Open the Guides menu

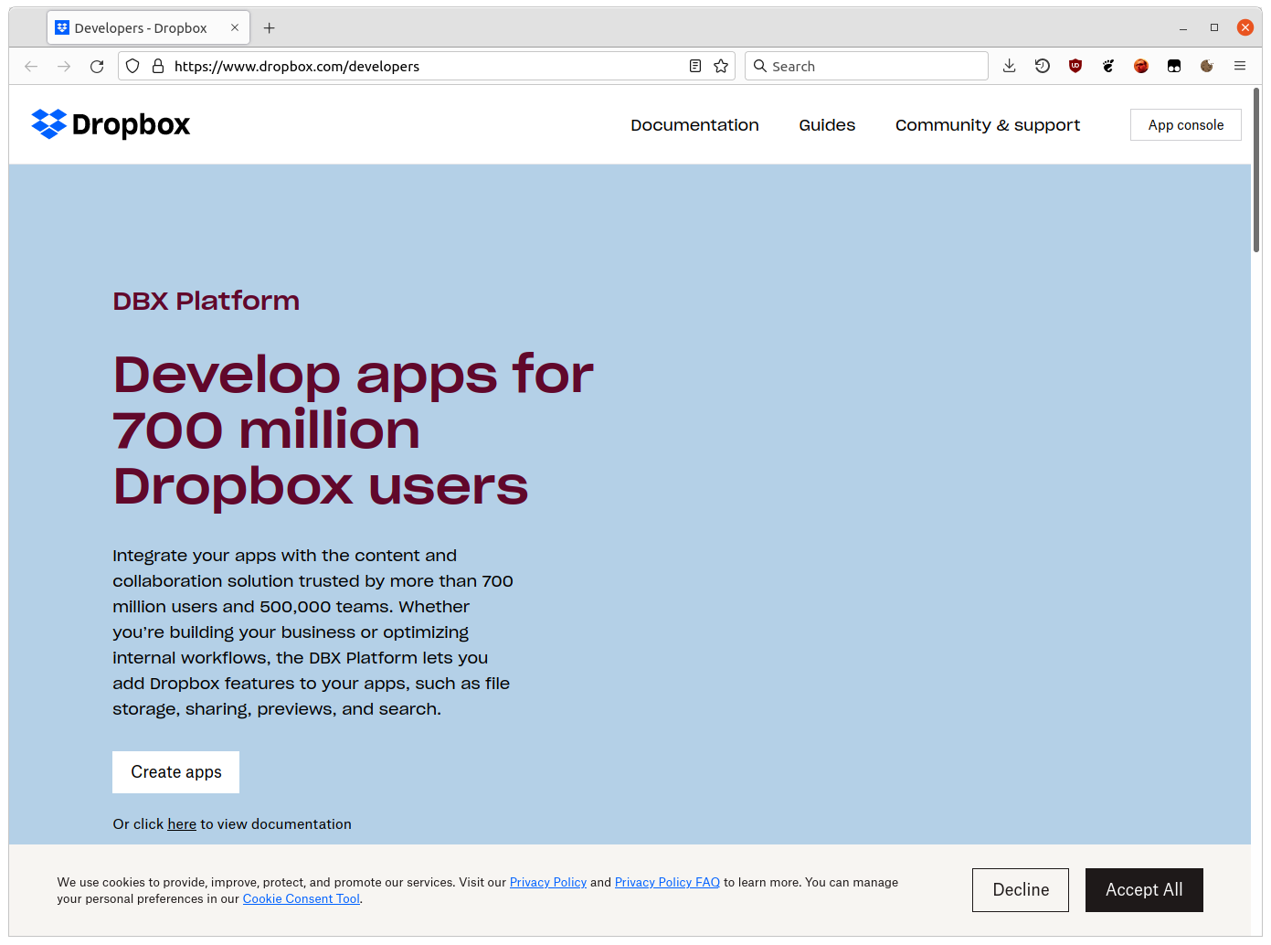(x=827, y=125)
